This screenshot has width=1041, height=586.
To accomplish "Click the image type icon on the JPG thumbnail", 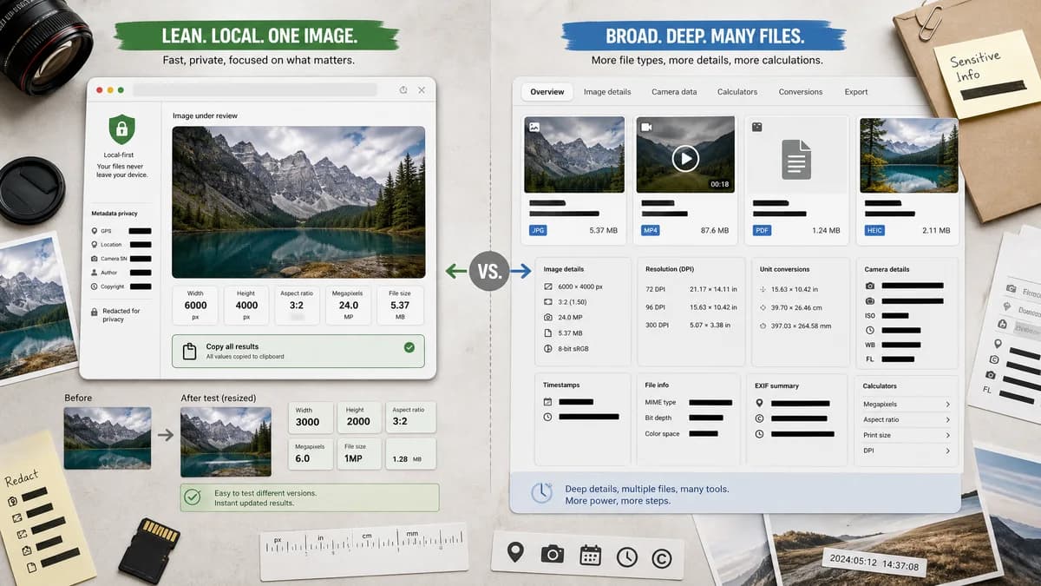I will click(x=534, y=127).
